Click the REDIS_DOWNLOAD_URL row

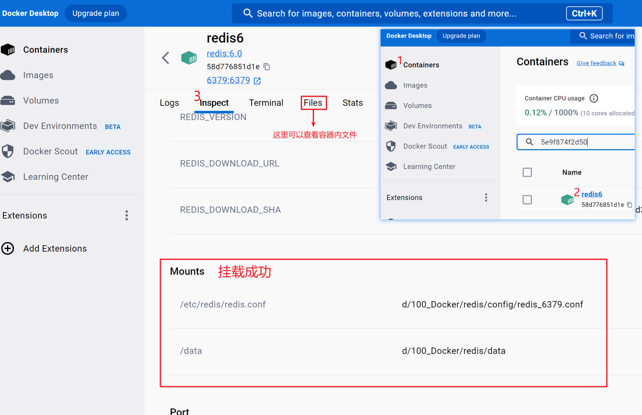pyautogui.click(x=230, y=163)
